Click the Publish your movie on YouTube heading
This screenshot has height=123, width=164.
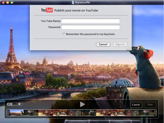point(76,10)
